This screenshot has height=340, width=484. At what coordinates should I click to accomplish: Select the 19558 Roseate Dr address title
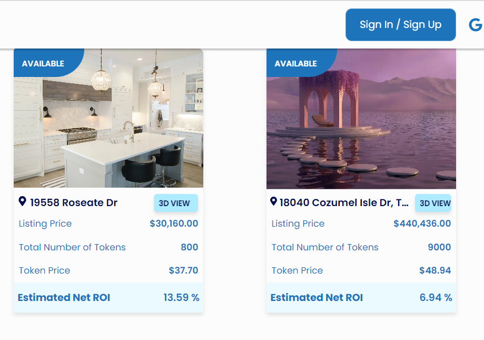[74, 203]
